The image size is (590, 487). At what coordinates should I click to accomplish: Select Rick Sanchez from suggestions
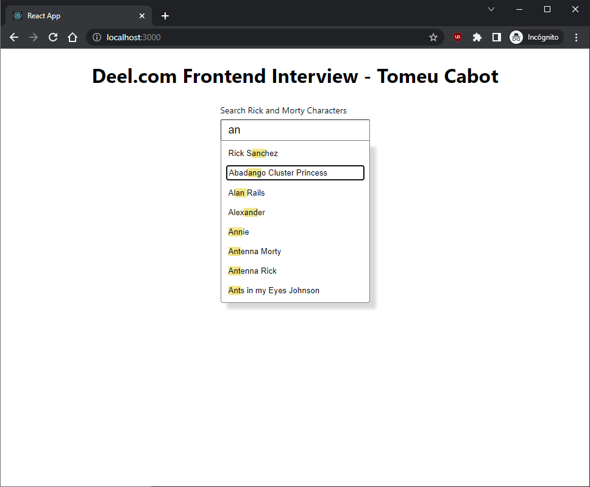pos(295,153)
